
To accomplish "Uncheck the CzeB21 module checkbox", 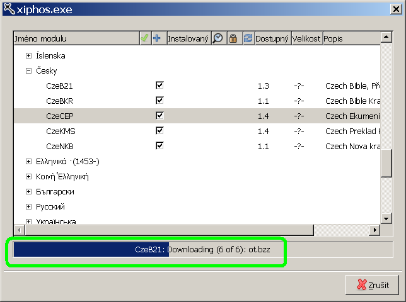I will [159, 85].
